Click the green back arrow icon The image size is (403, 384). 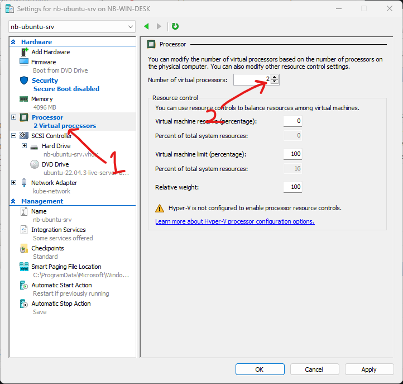coord(146,26)
